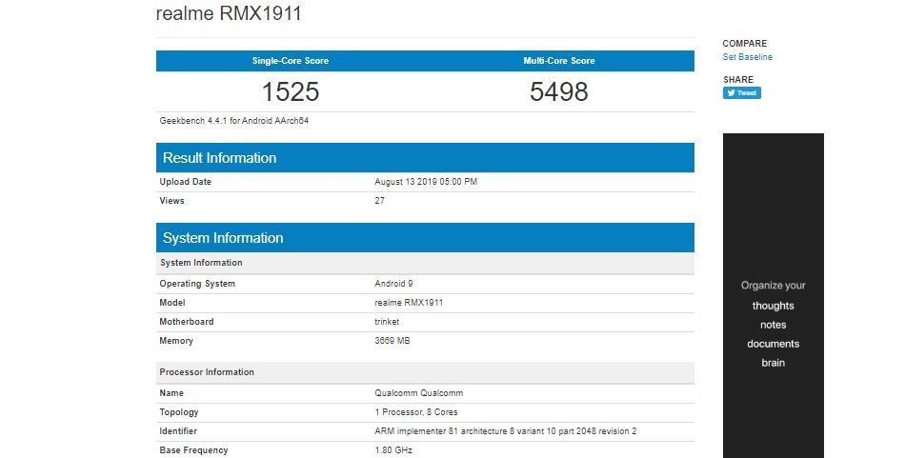Select the motherboard value trinket
The width and height of the screenshot is (905, 458).
(x=387, y=322)
